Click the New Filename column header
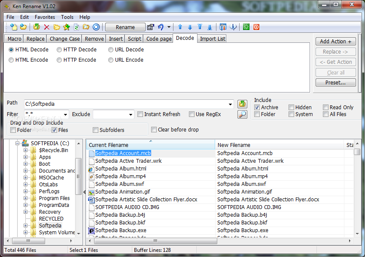Viewport: 365px width, 257px height. (280, 145)
